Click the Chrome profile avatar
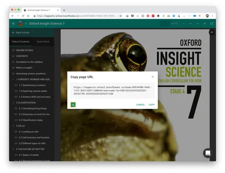The height and width of the screenshot is (173, 225). point(207,16)
